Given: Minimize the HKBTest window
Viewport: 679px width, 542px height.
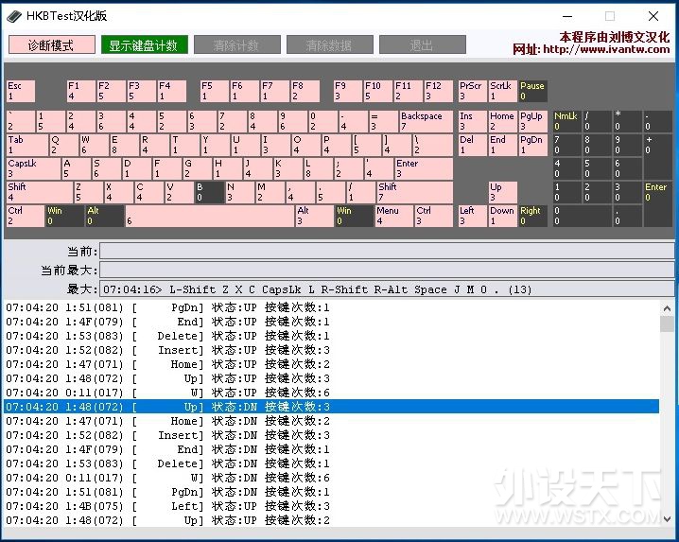Looking at the screenshot, I should click(x=567, y=16).
